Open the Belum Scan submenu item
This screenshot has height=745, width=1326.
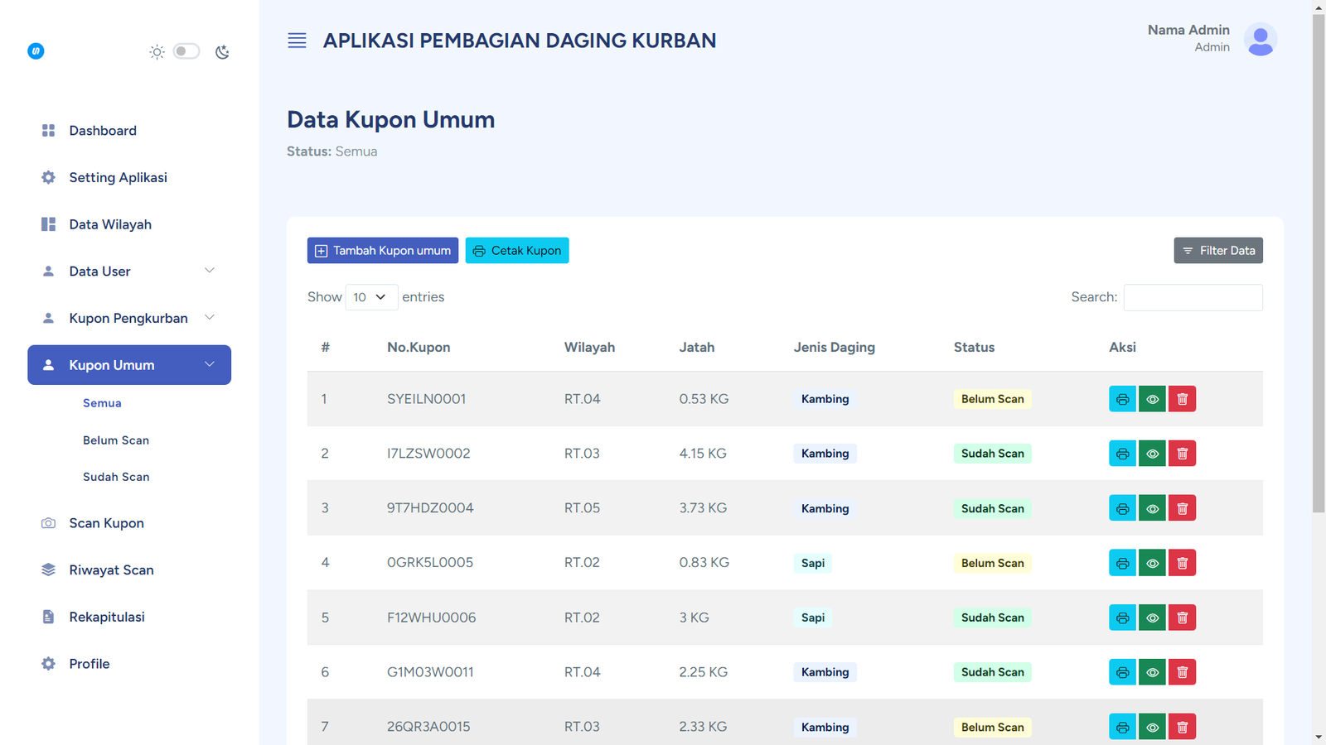pyautogui.click(x=116, y=440)
